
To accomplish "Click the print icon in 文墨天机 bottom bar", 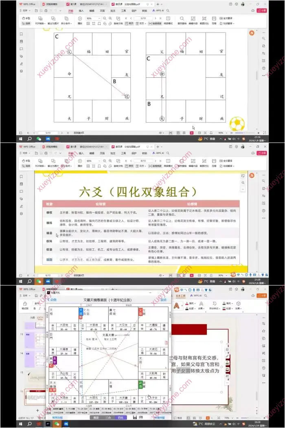I will click(x=141, y=417).
